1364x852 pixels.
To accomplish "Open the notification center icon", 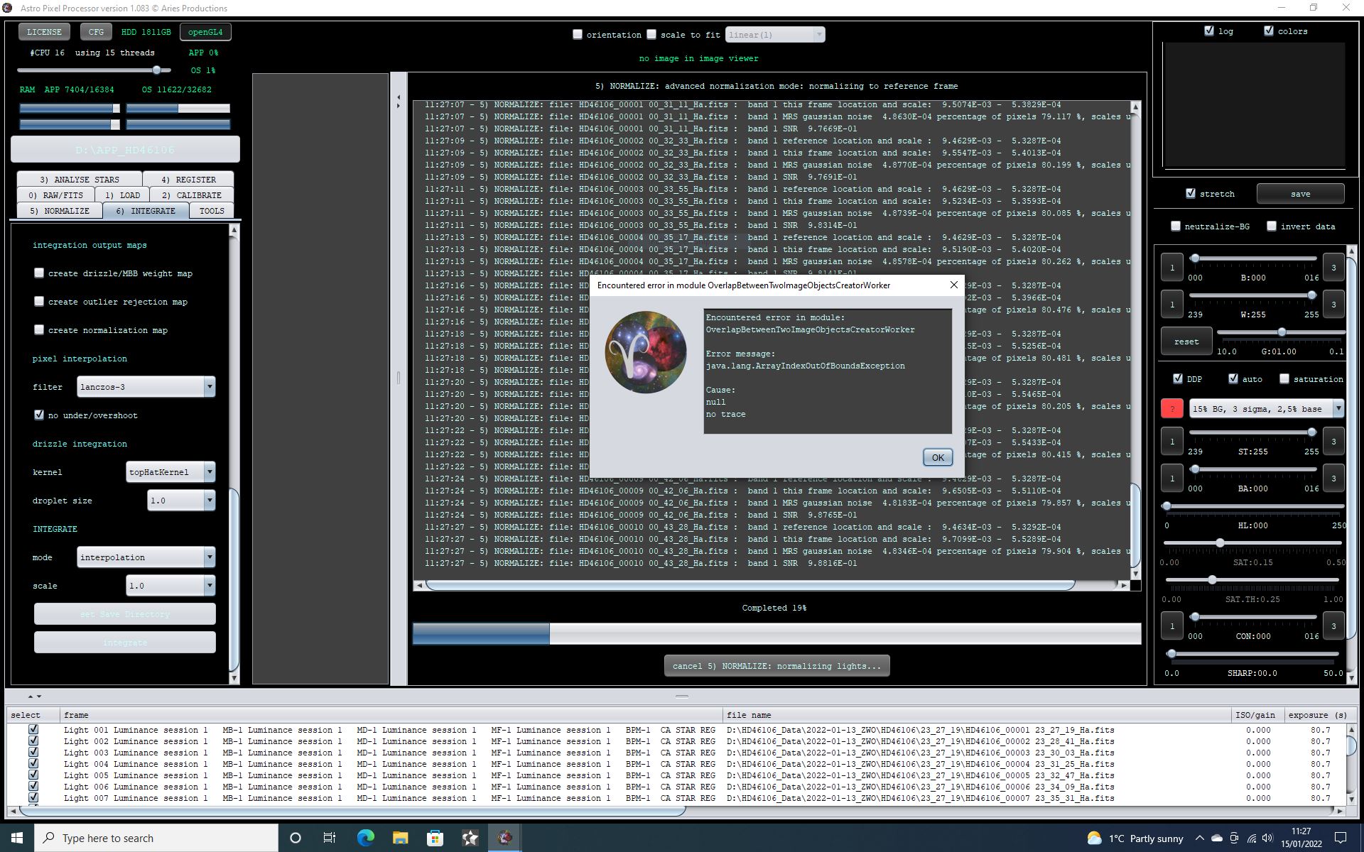I will tap(1341, 838).
